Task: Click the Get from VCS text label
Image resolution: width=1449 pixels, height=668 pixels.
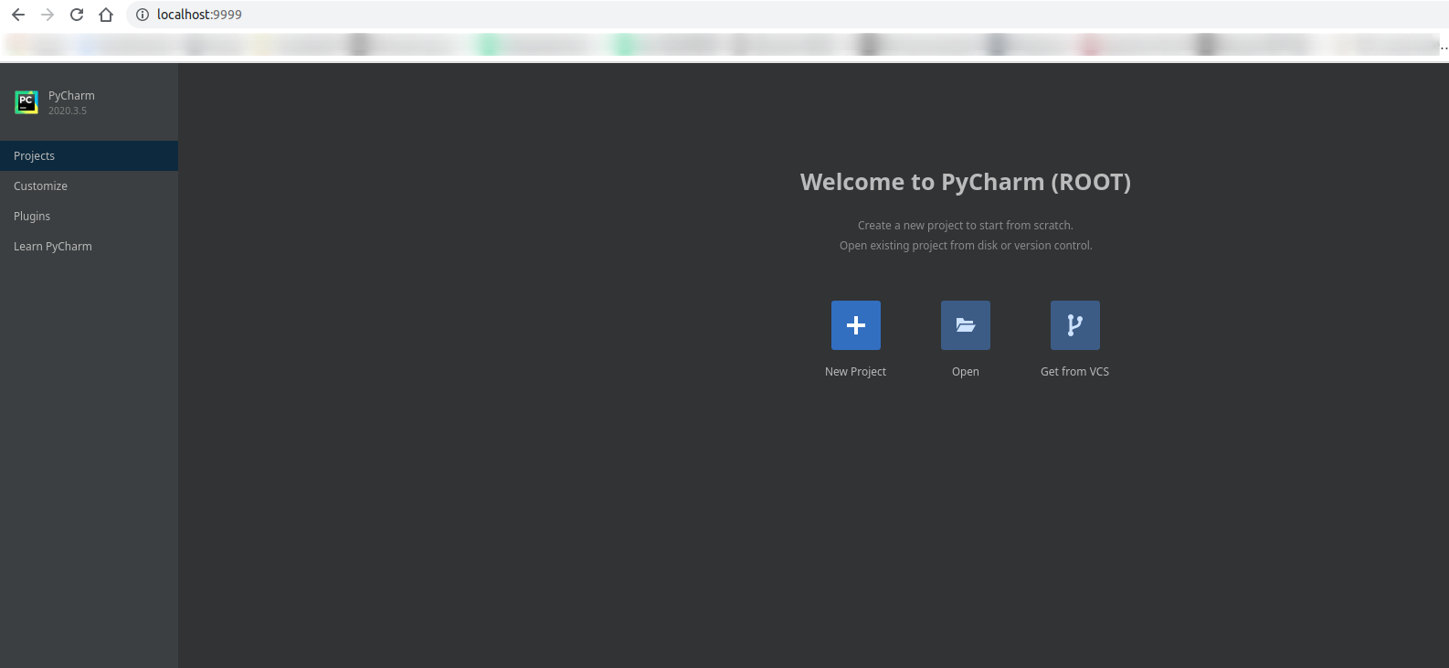Action: coord(1074,372)
